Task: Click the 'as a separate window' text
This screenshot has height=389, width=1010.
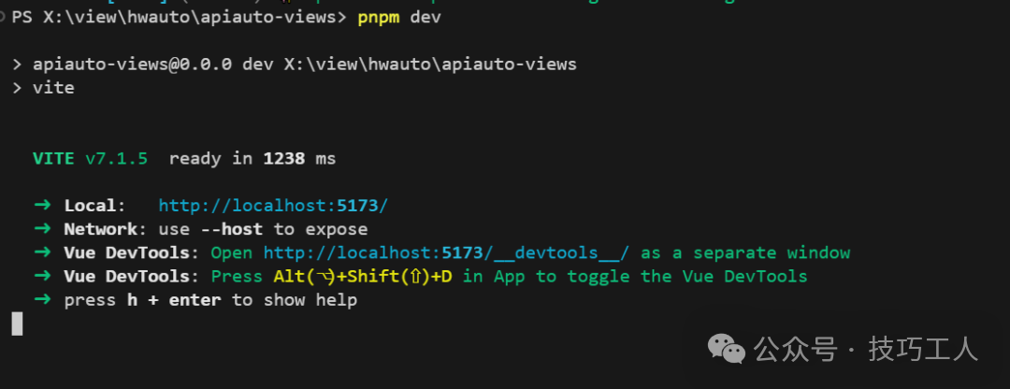Action: coord(745,253)
